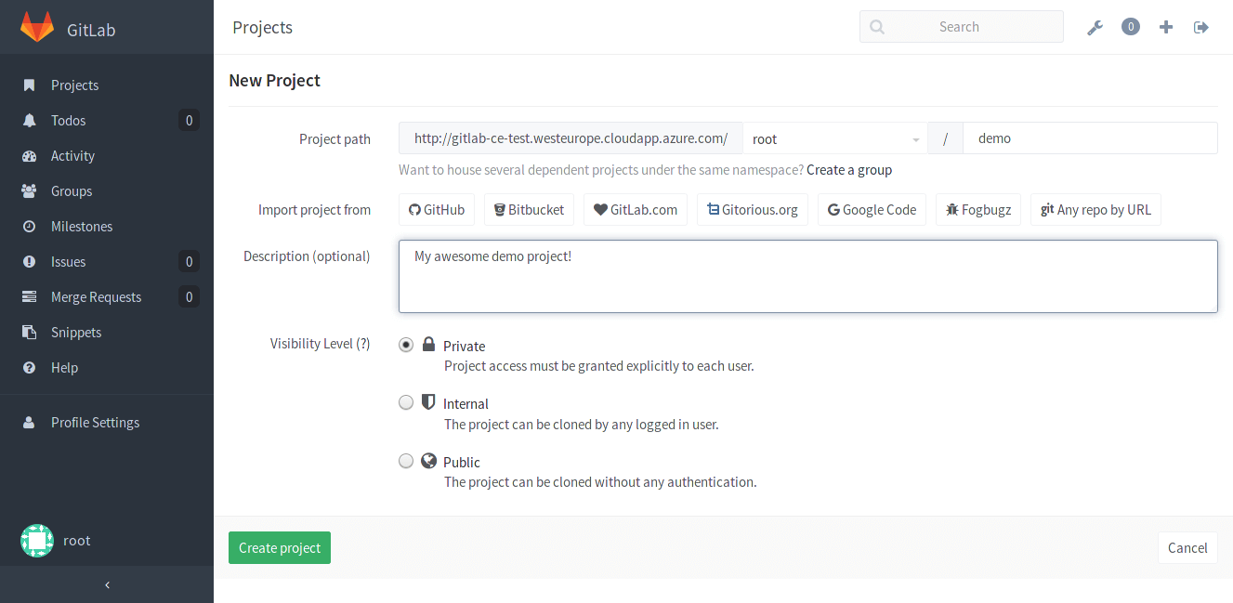Screen dimensions: 1233x603
Task: Open the Admin Area wrench icon
Action: (x=1095, y=26)
